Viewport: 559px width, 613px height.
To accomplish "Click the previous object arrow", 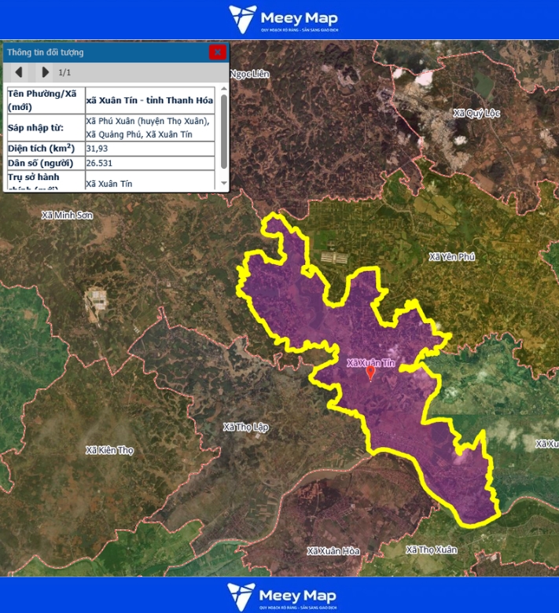I will pyautogui.click(x=18, y=72).
